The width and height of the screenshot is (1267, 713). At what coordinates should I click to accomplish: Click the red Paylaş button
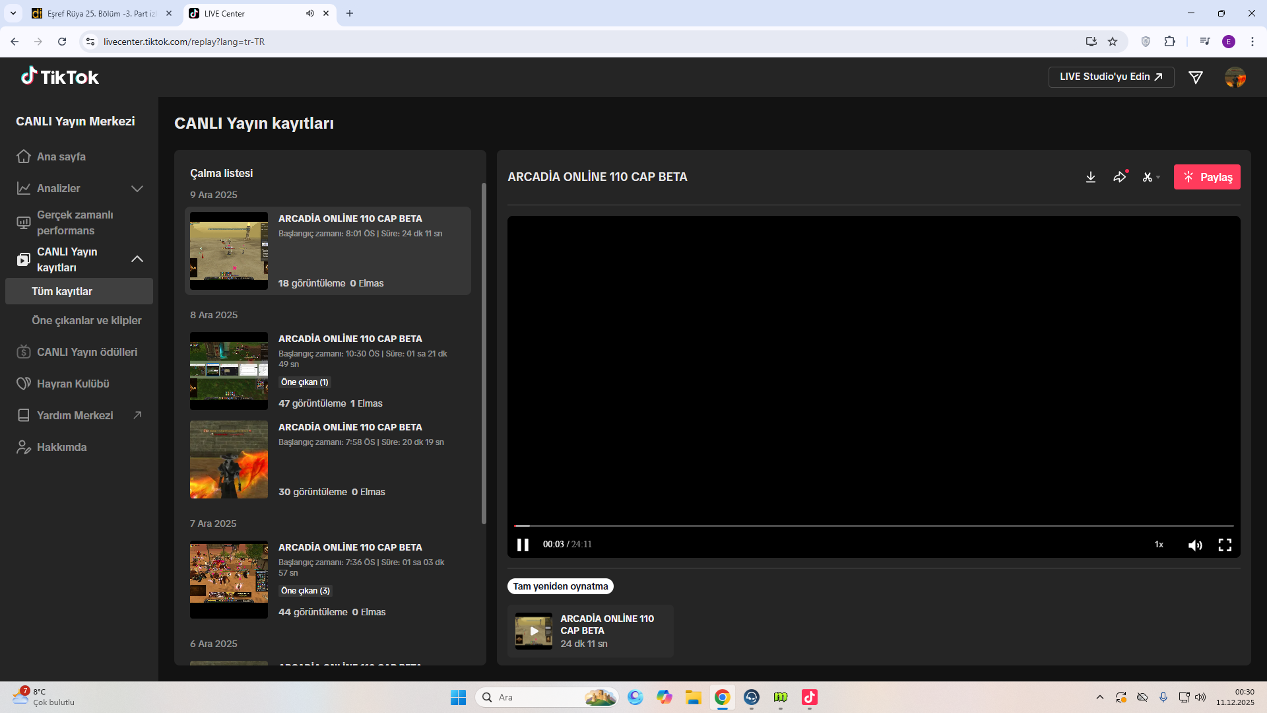point(1207,177)
